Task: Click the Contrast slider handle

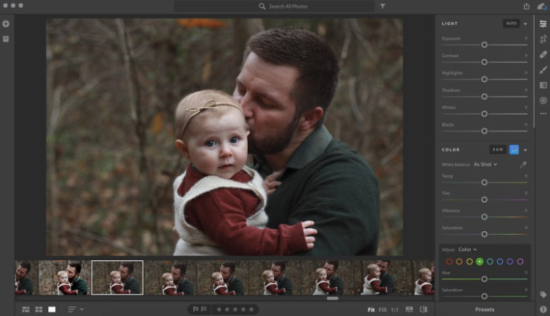Action: 484,62
